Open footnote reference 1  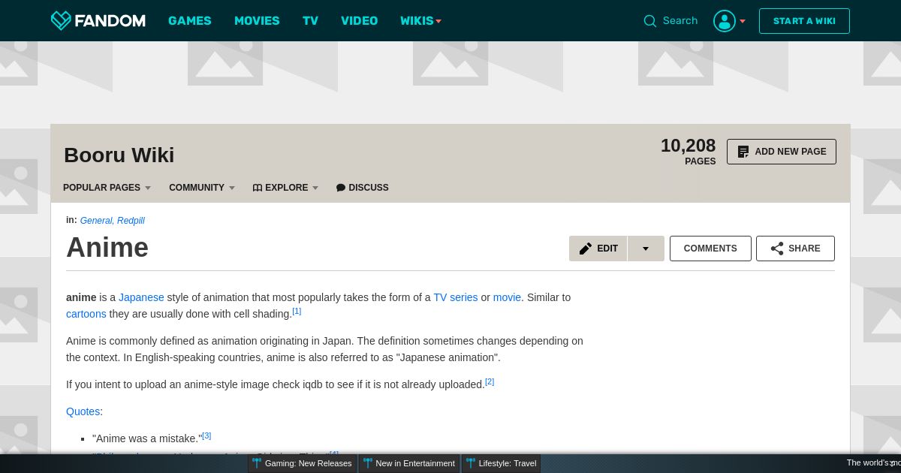[x=297, y=311]
